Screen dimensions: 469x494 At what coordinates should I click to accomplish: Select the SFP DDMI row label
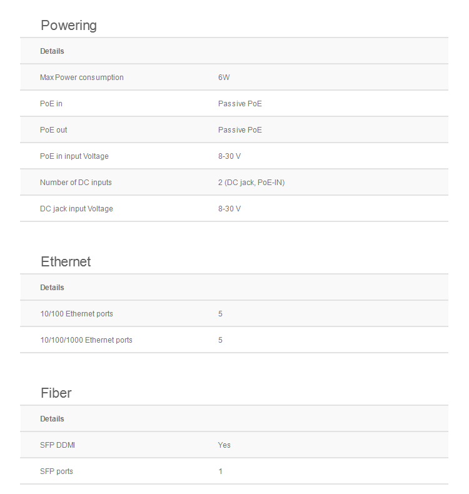tap(58, 445)
